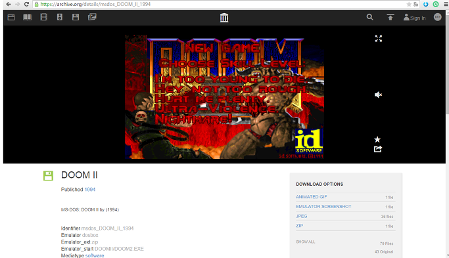Click the browser forward arrow

point(17,5)
